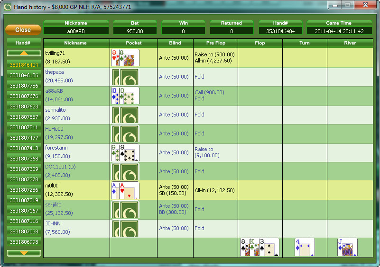Click m0l0t nickname in the table
380x267 pixels.
point(51,186)
